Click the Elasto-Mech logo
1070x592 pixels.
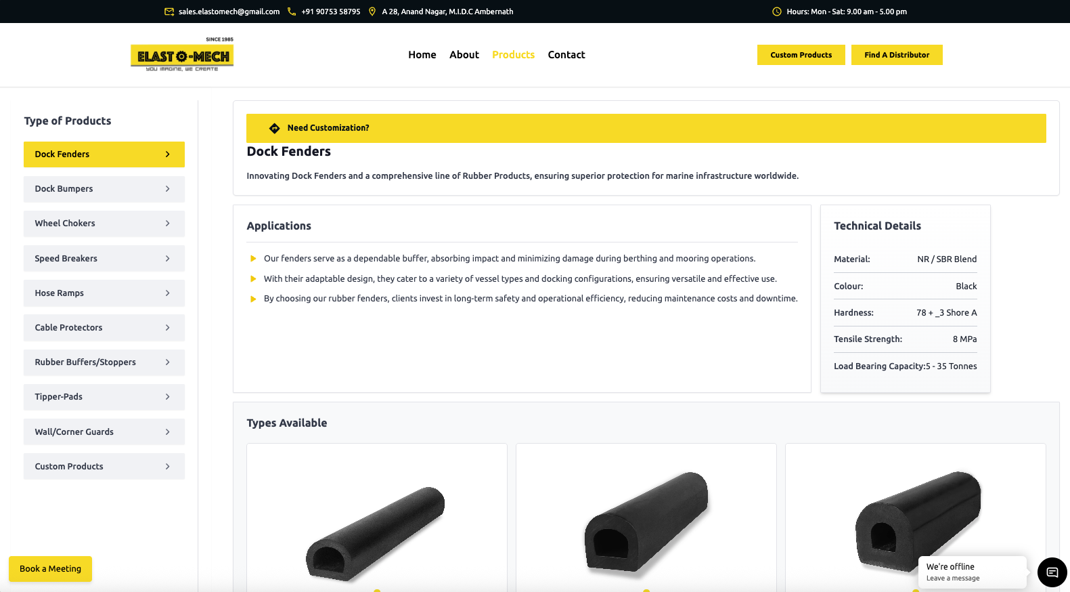pyautogui.click(x=182, y=54)
